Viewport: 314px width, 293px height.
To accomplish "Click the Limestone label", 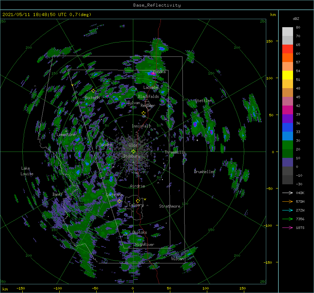I will (66, 134).
